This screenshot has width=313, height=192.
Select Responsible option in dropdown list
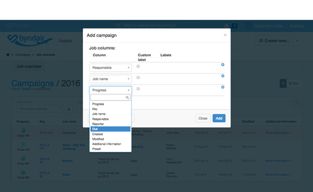coord(111,119)
